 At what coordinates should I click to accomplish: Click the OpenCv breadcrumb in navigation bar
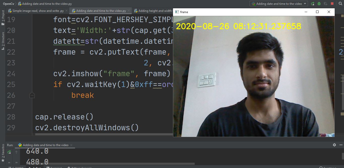(8, 4)
